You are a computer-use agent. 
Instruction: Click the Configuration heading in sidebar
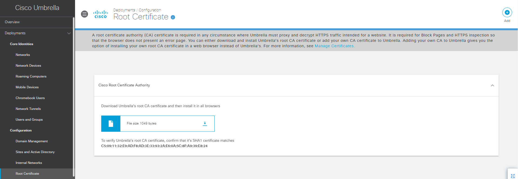(x=21, y=130)
